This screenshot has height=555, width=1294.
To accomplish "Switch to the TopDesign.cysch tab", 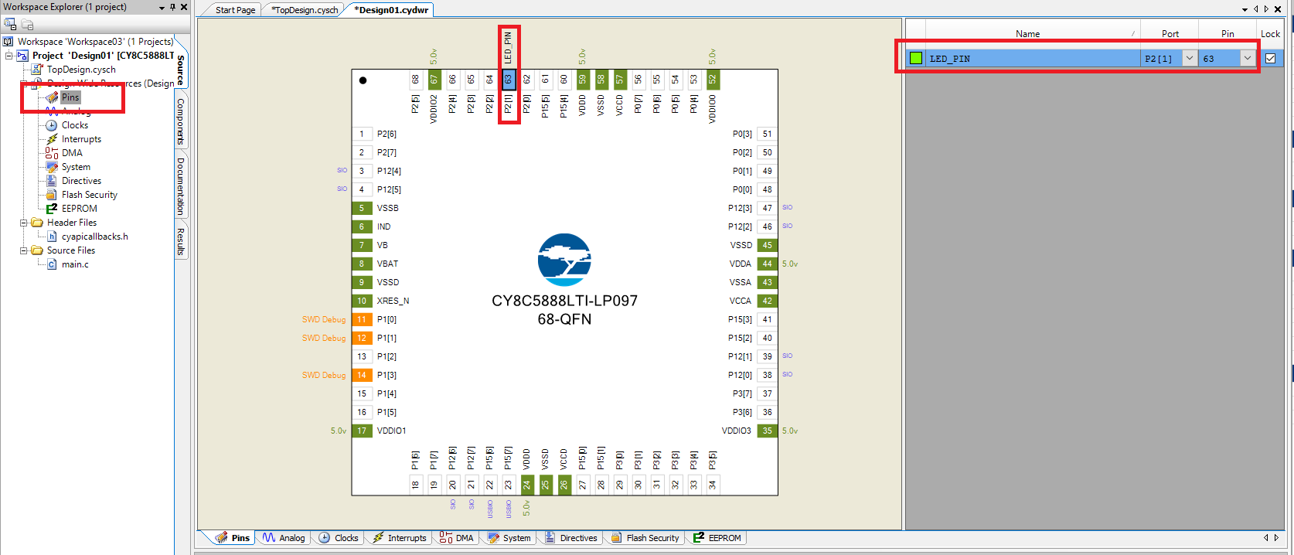I will pyautogui.click(x=306, y=10).
